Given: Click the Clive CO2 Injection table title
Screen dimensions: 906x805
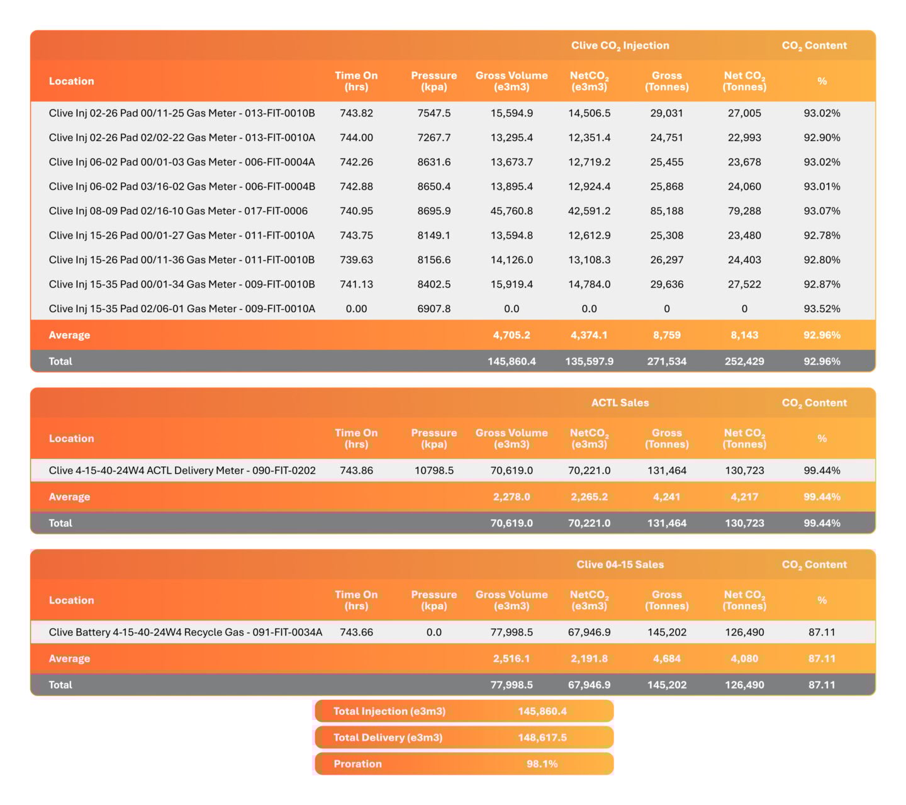Looking at the screenshot, I should point(620,45).
